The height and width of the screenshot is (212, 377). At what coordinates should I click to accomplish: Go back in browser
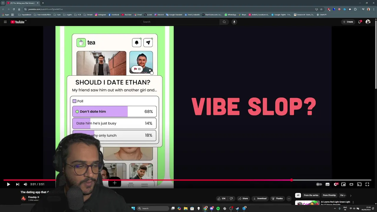tap(3, 9)
